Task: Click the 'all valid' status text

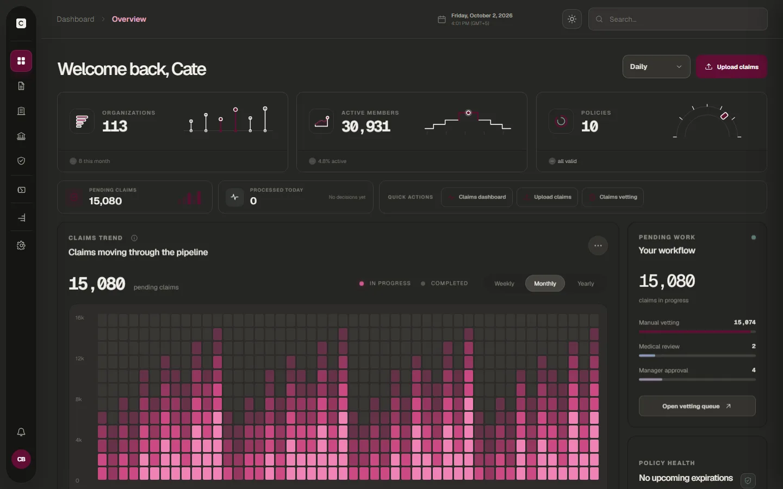Action: (x=567, y=161)
